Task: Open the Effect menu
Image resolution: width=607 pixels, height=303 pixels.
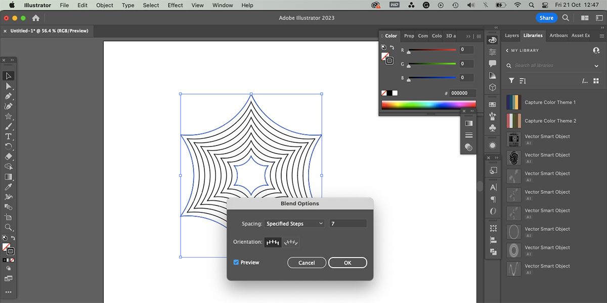Action: [x=175, y=5]
